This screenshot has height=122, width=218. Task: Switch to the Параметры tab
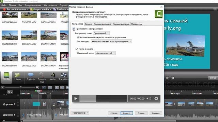click(137, 24)
